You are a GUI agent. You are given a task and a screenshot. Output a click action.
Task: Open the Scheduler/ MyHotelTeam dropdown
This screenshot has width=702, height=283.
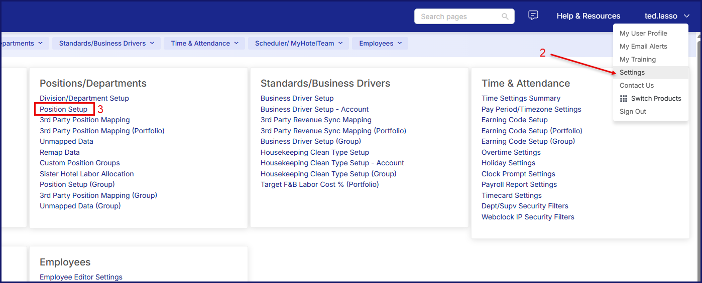click(298, 44)
